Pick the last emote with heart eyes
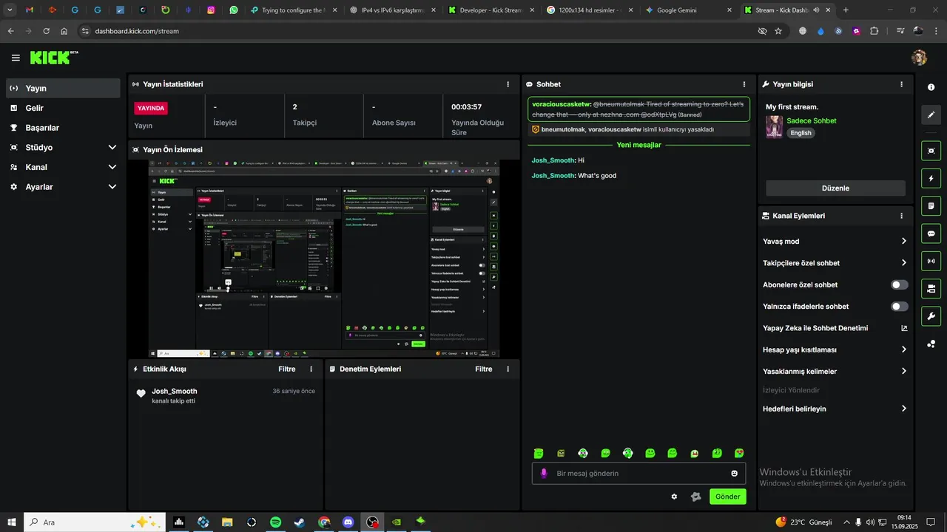947x532 pixels. (739, 453)
